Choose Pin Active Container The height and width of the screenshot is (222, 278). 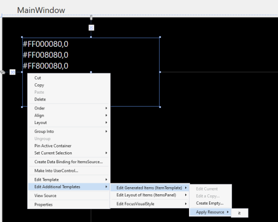[x=69, y=146]
